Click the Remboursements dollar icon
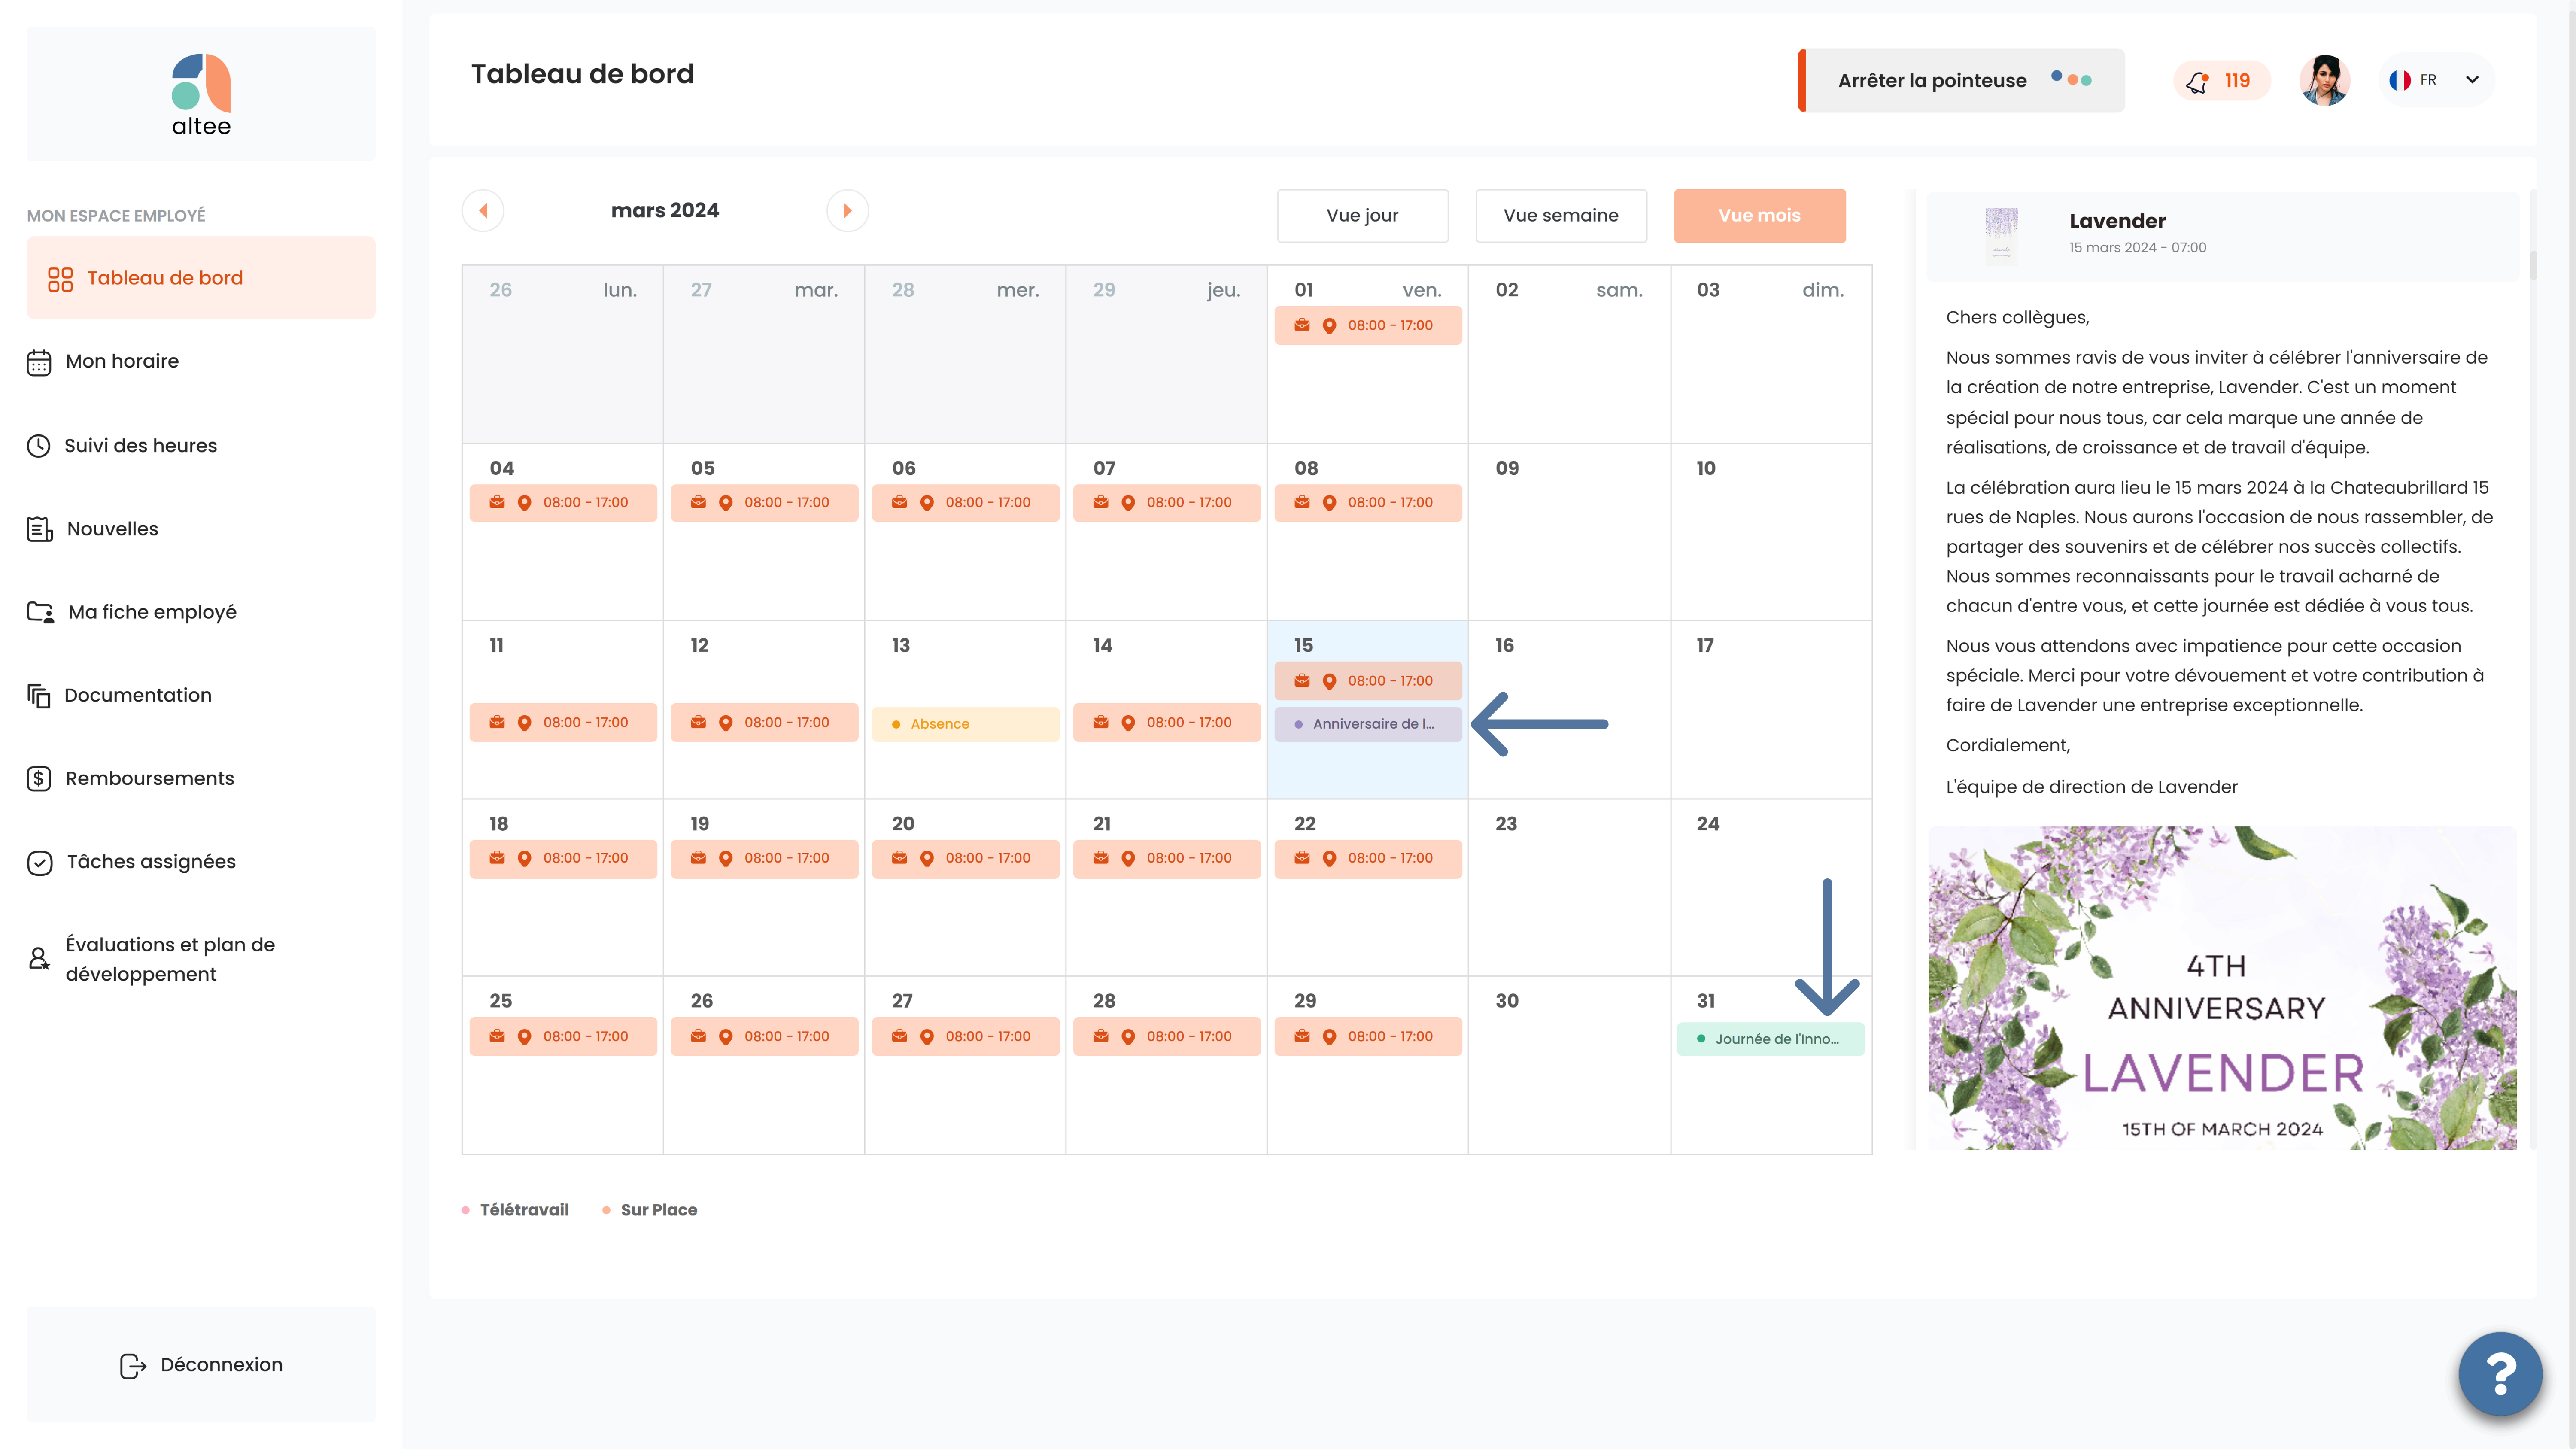The width and height of the screenshot is (2576, 1449). tap(39, 779)
